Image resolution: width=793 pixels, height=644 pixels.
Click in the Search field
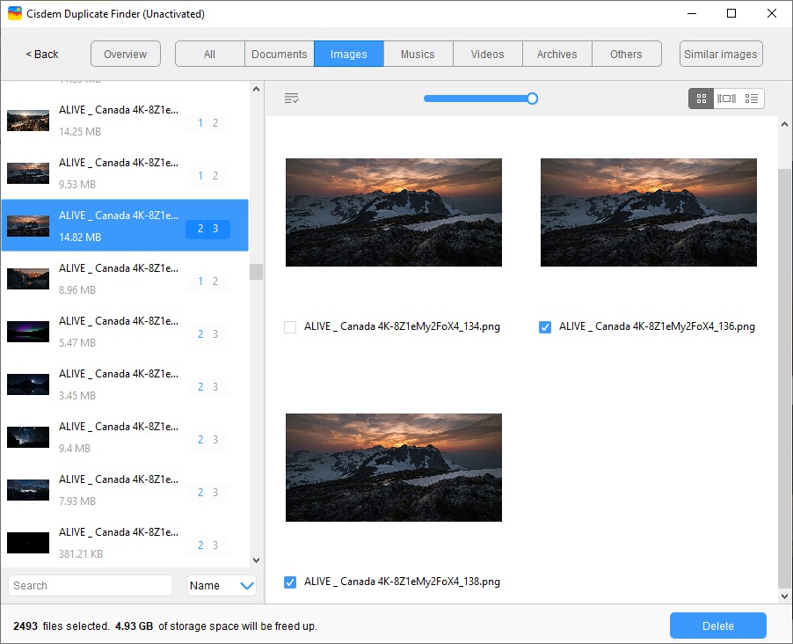[91, 585]
